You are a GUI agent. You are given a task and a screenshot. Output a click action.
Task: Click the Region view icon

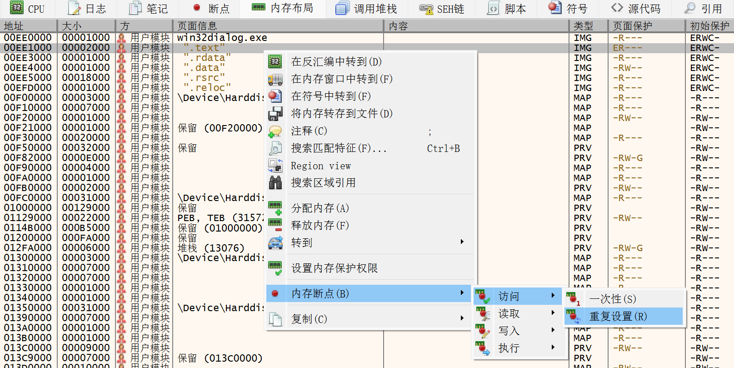(275, 166)
